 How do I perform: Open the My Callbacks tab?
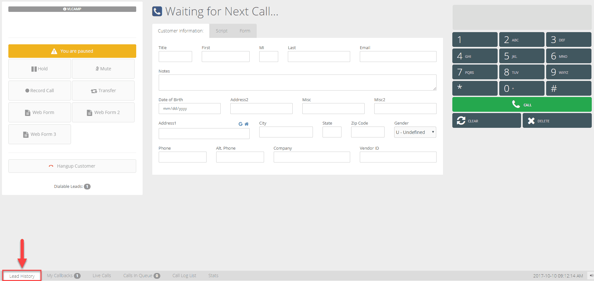(63, 276)
